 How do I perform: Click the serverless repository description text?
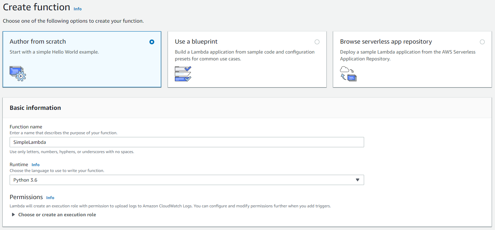pos(408,55)
